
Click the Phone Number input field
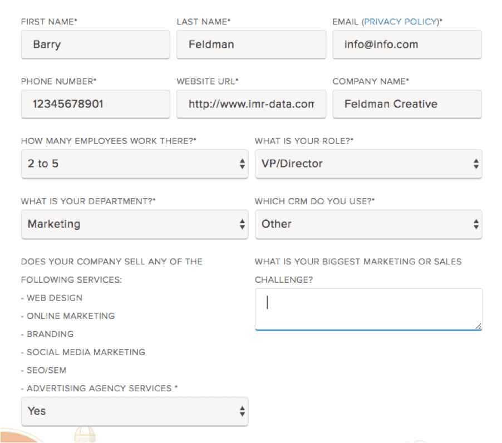[x=95, y=104]
